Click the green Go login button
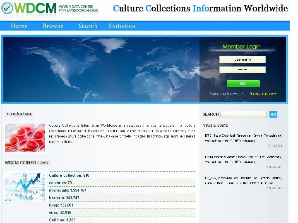298x223 pixels. click(x=243, y=83)
